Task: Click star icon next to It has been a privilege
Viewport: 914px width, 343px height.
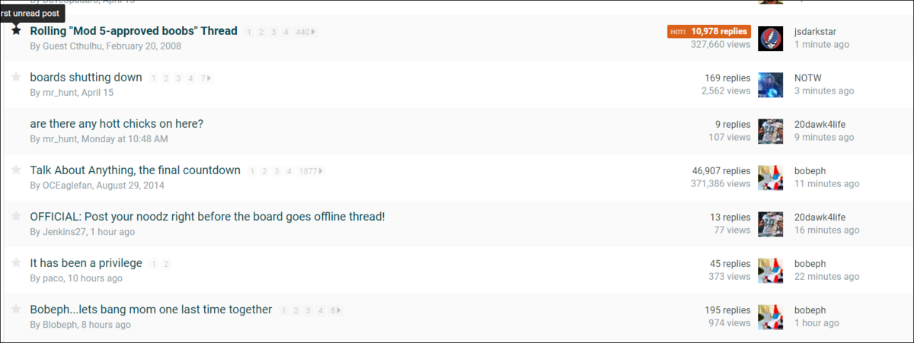Action: [16, 262]
